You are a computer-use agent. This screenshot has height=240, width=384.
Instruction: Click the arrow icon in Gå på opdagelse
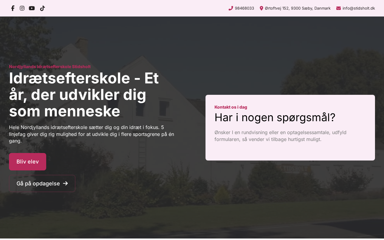pyautogui.click(x=65, y=183)
